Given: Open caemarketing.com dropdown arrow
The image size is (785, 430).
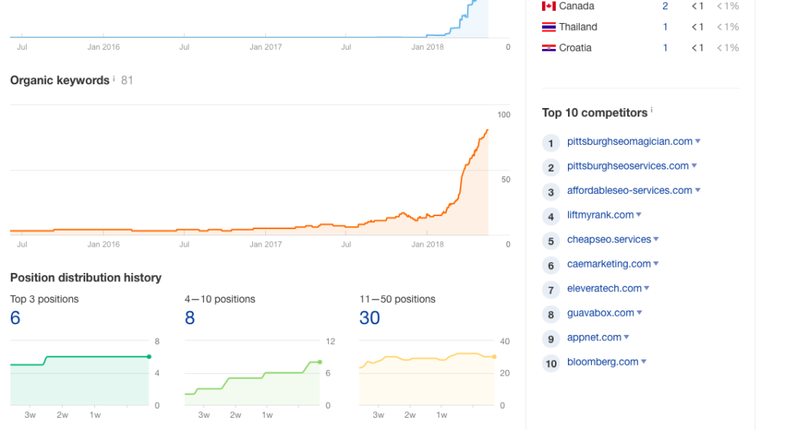Looking at the screenshot, I should coord(656,264).
